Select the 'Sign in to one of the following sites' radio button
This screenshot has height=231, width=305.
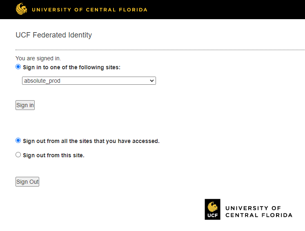tap(18, 67)
